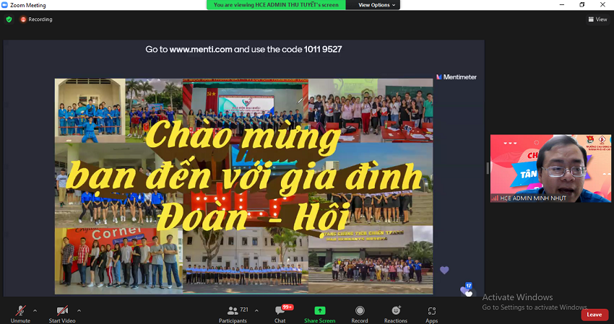Select HCE ADMIN MINH NHỰT's video thumbnail
The height and width of the screenshot is (324, 614).
coord(550,168)
